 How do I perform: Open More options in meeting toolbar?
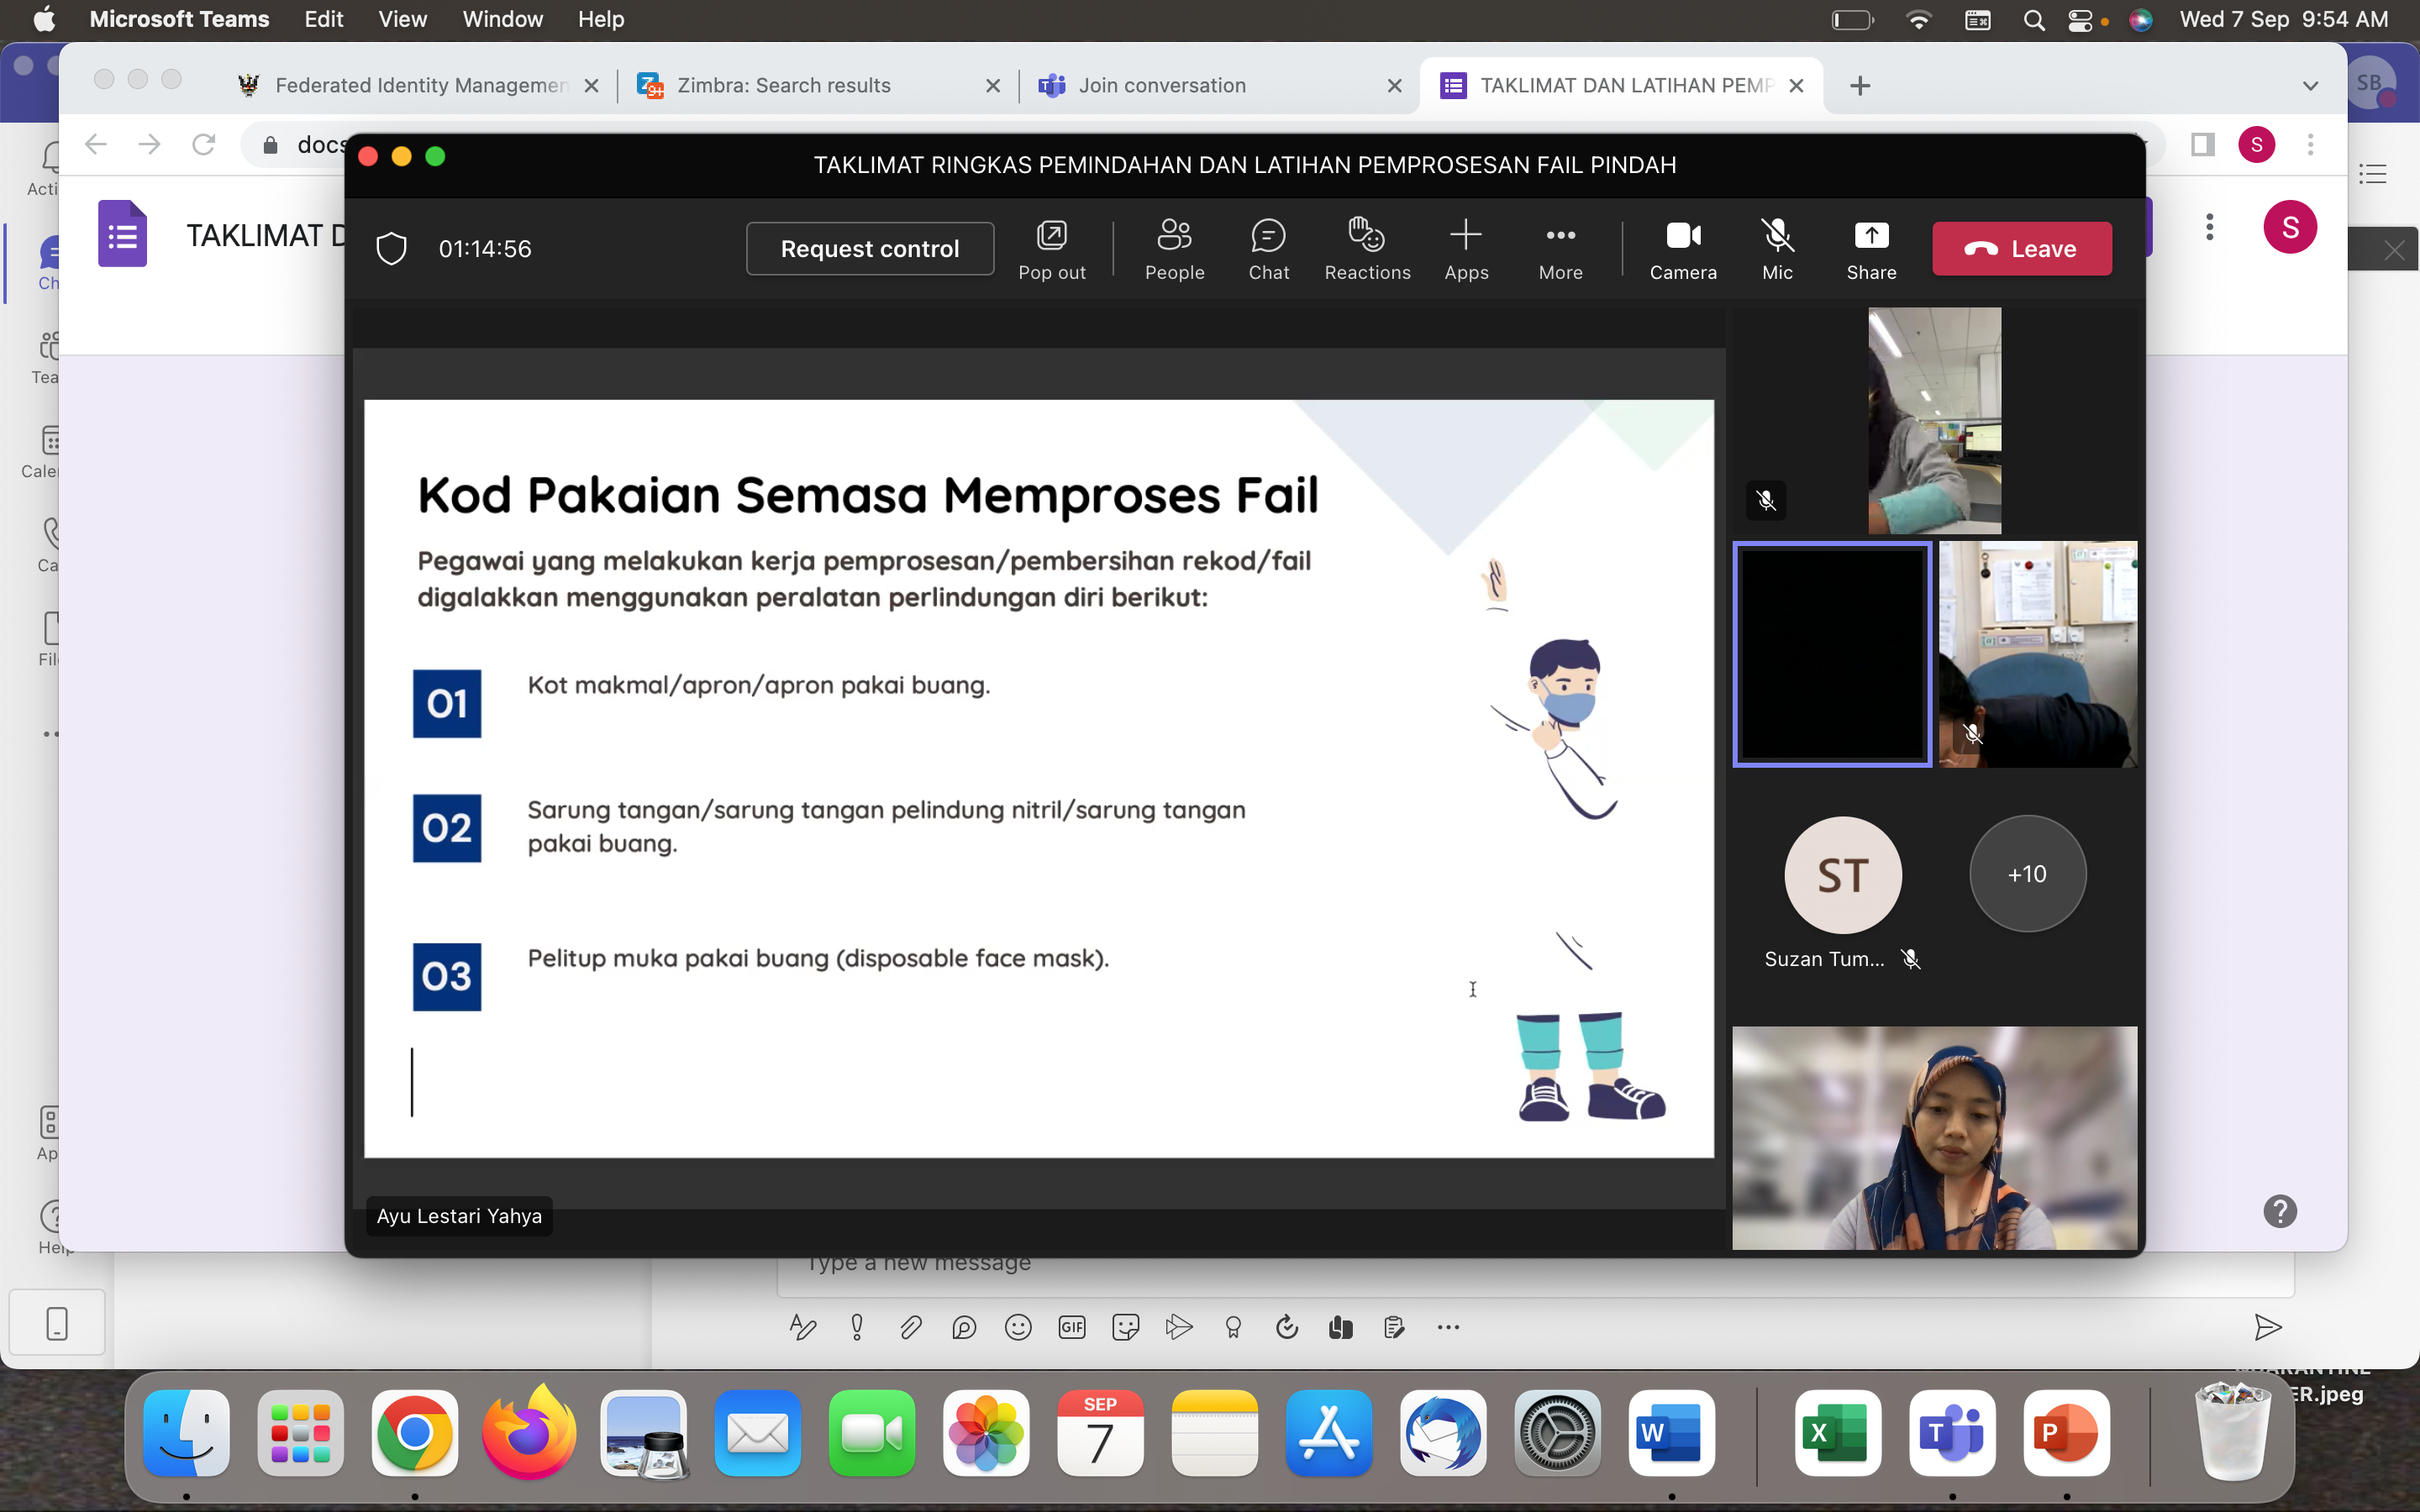[1560, 249]
